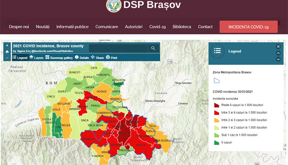Screen dimensions: 288x165
Task: Open the Covid-19 menu item
Action: point(157,27)
